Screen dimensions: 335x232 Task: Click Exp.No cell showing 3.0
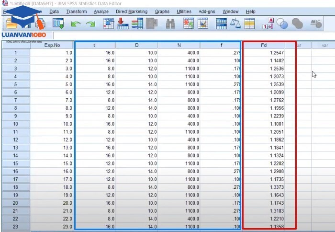click(52, 69)
